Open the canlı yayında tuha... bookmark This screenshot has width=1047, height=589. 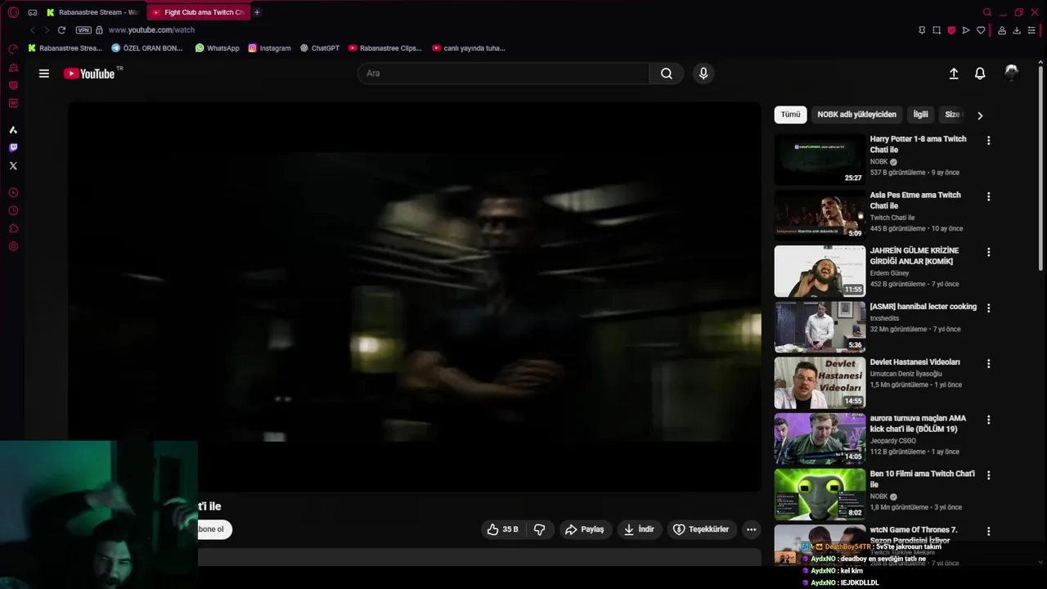point(469,48)
